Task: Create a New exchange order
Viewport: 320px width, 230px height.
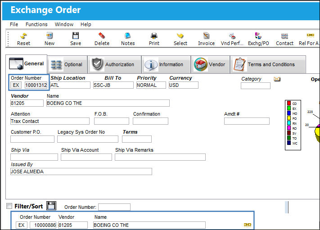Action: click(x=50, y=39)
